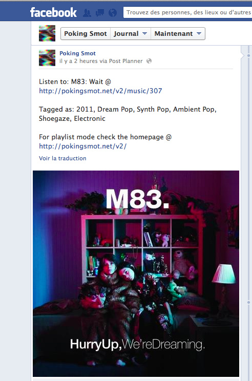The width and height of the screenshot is (252, 381).
Task: Open friend requests icon
Action: [87, 13]
